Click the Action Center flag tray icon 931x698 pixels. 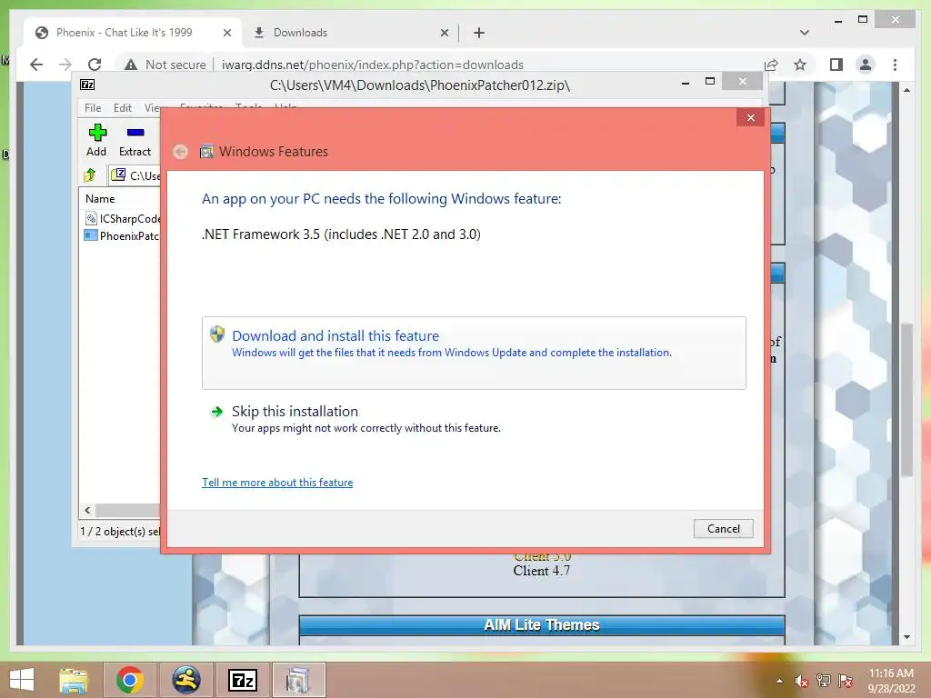tap(845, 681)
